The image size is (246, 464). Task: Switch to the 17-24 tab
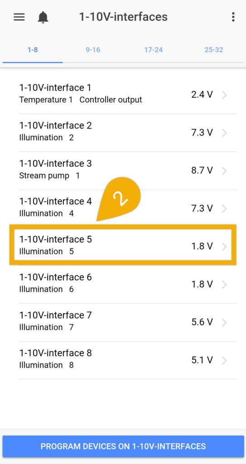[153, 50]
